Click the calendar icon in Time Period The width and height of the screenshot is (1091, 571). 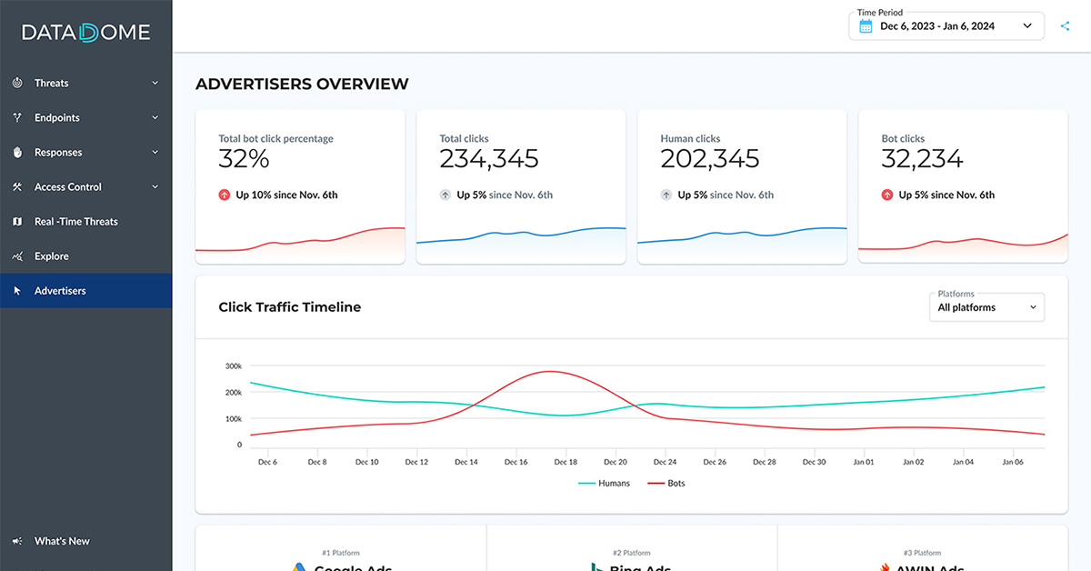[x=866, y=26]
